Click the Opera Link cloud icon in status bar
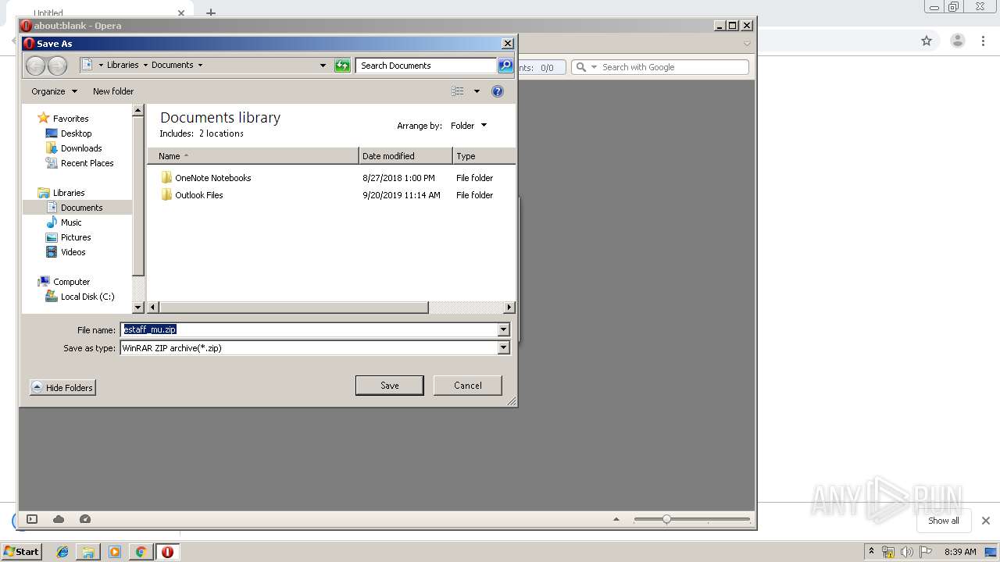The width and height of the screenshot is (1000, 562). pyautogui.click(x=59, y=519)
